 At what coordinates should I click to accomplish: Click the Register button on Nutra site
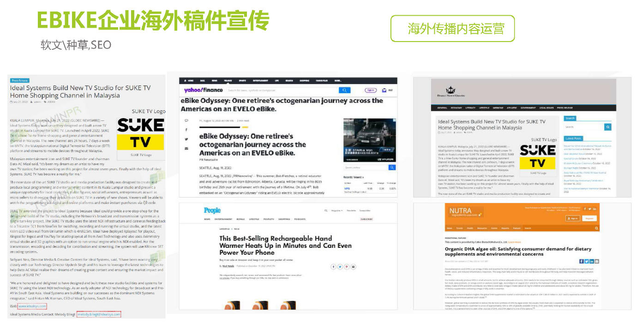tap(588, 218)
